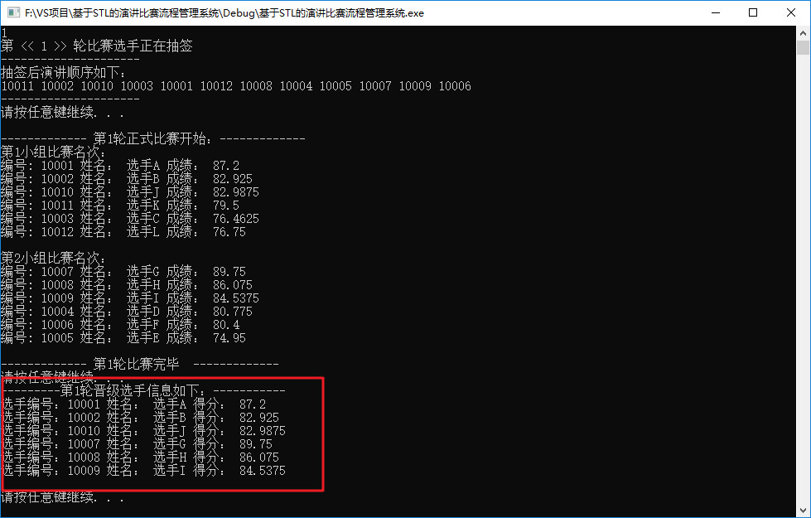The height and width of the screenshot is (518, 811).
Task: Click group row for 选手I with 成绩 84.5375
Action: pos(130,298)
